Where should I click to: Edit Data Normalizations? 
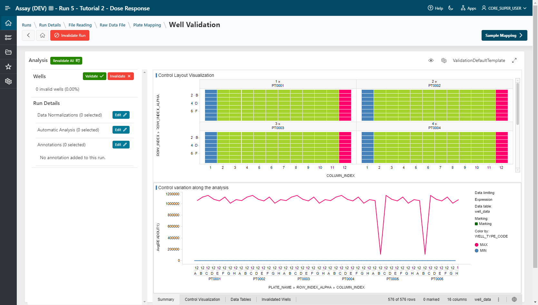pos(121,115)
